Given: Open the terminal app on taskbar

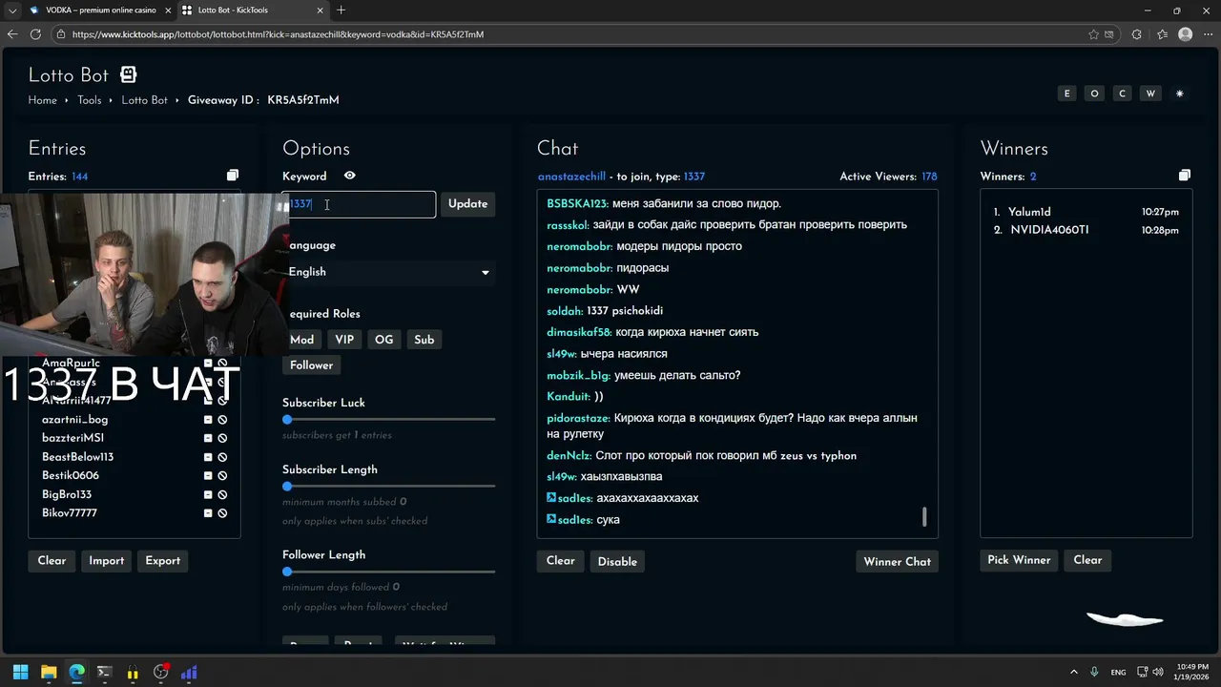Looking at the screenshot, I should point(105,673).
